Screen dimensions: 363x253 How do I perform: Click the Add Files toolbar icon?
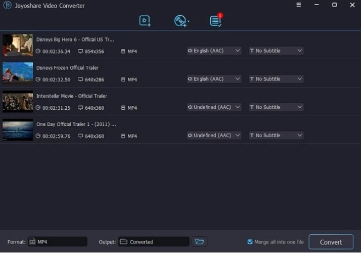pyautogui.click(x=145, y=21)
